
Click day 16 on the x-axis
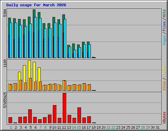pyautogui.click(x=84, y=127)
